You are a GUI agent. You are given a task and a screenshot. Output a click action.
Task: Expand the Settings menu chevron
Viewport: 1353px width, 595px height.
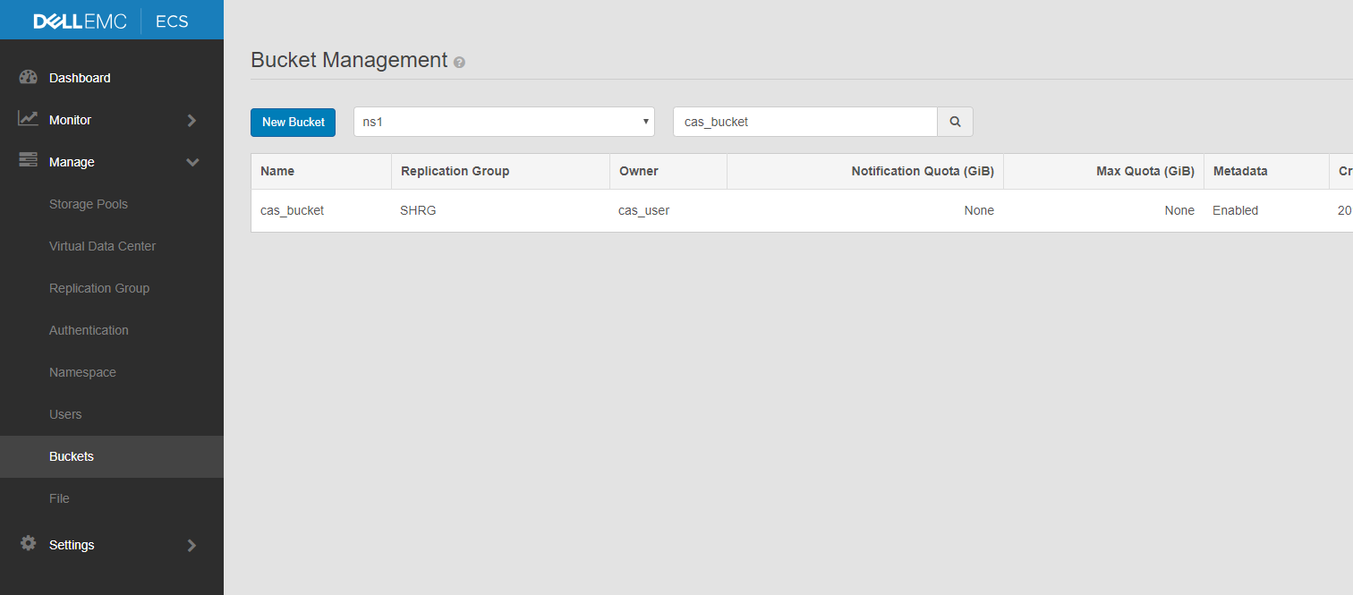click(191, 545)
